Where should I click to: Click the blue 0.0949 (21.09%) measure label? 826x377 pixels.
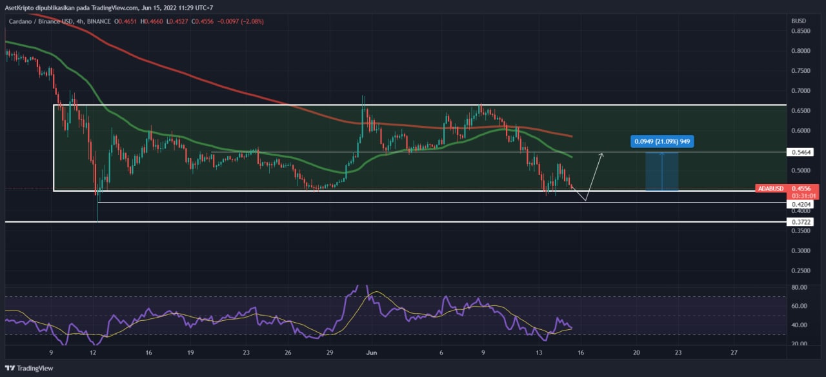pos(663,141)
